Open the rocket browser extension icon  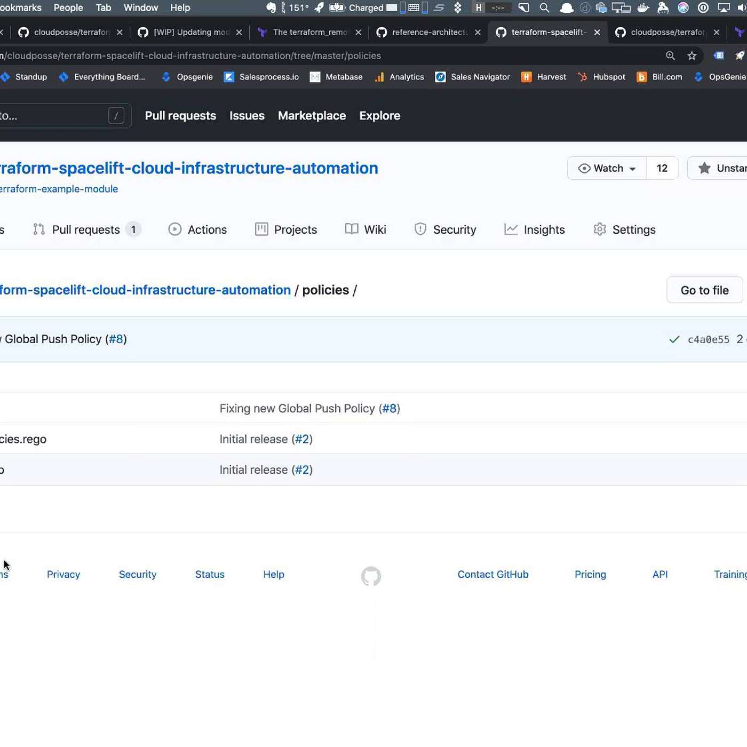pyautogui.click(x=740, y=55)
